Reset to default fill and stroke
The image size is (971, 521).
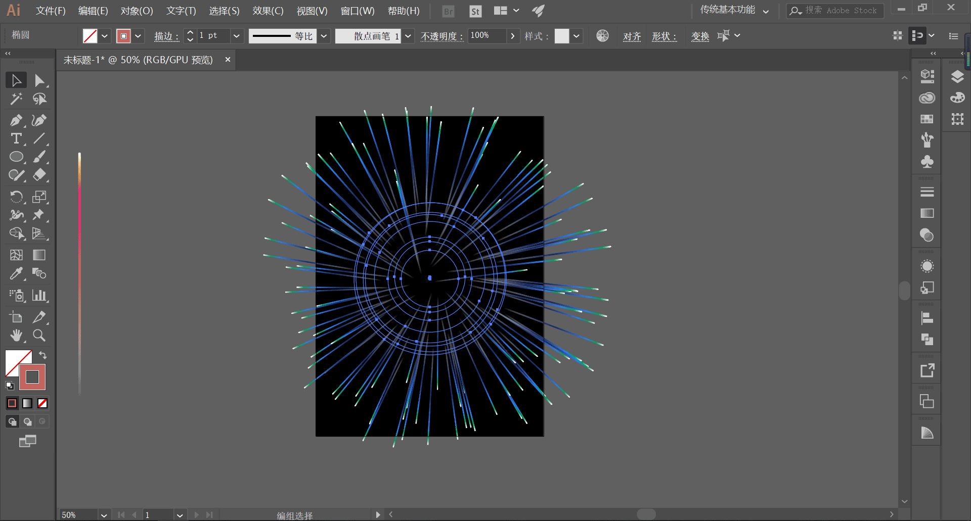coord(10,386)
